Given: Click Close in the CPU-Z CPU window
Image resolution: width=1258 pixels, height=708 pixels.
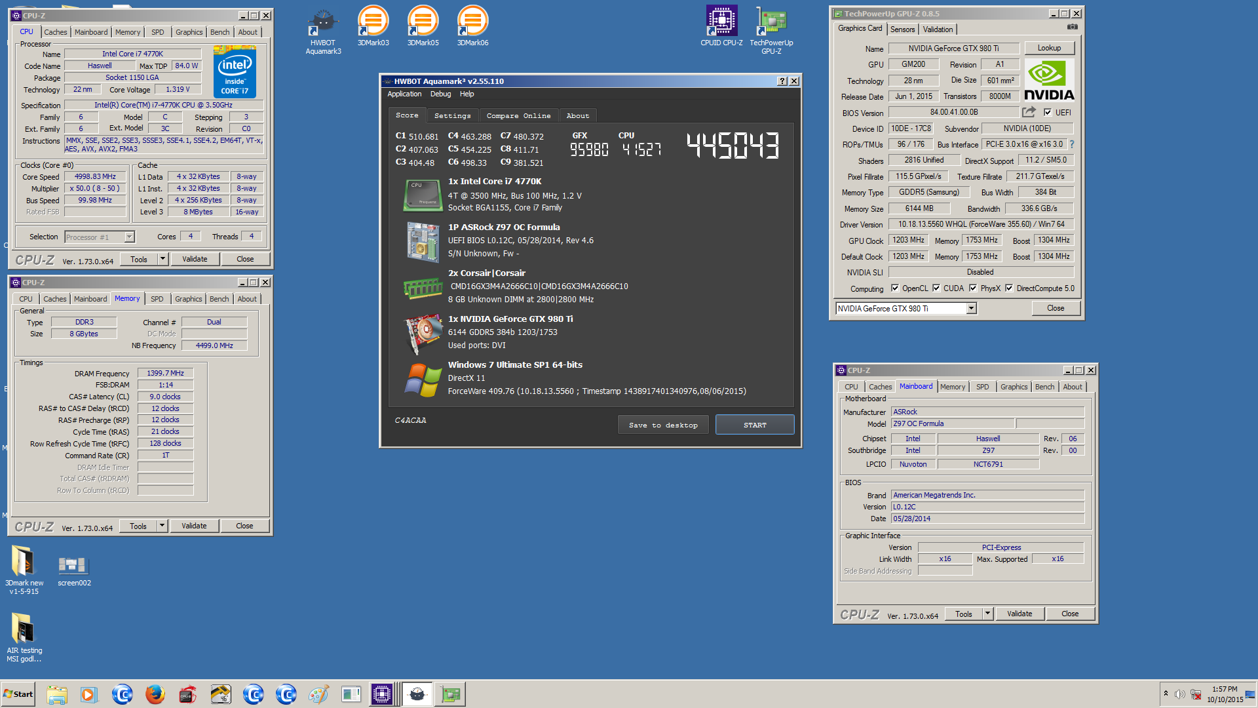Looking at the screenshot, I should tap(245, 259).
